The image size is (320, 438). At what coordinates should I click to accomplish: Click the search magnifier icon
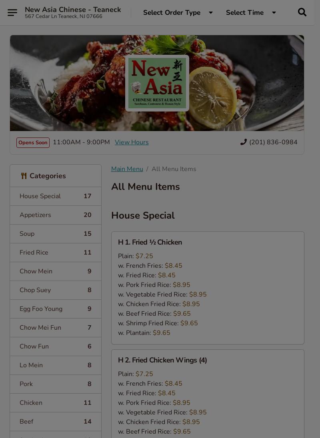point(302,12)
